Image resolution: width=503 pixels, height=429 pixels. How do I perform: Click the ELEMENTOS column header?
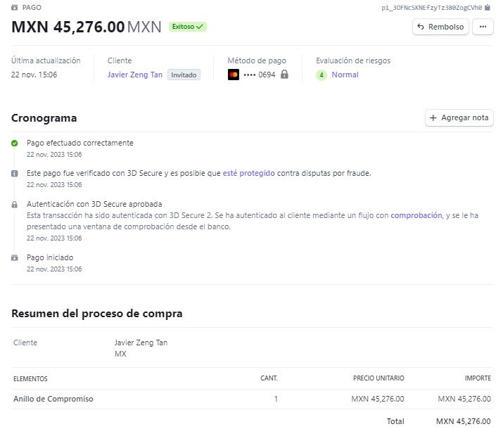point(30,378)
